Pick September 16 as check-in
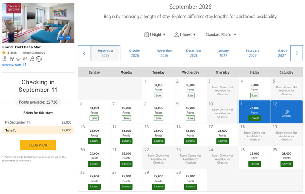The image size is (305, 194). pos(190,134)
